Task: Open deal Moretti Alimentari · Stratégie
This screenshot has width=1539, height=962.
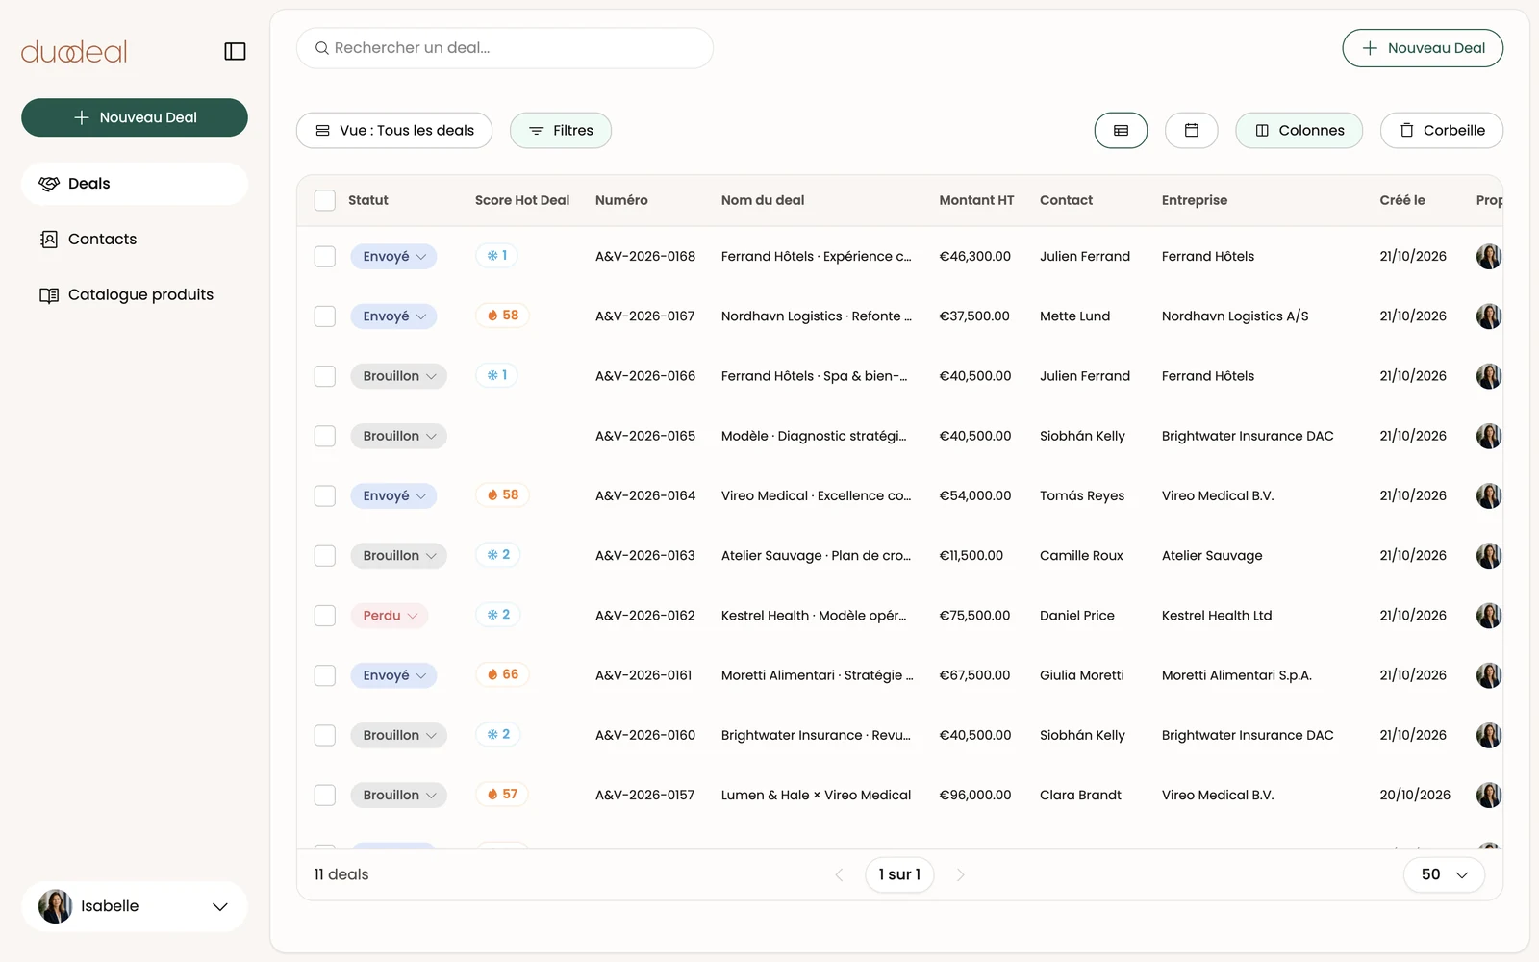Action: (x=817, y=675)
